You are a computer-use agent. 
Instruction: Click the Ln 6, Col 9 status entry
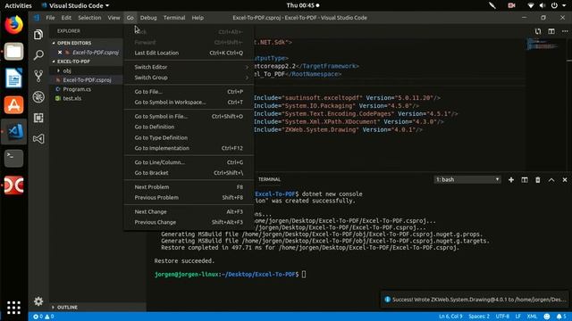pyautogui.click(x=450, y=317)
